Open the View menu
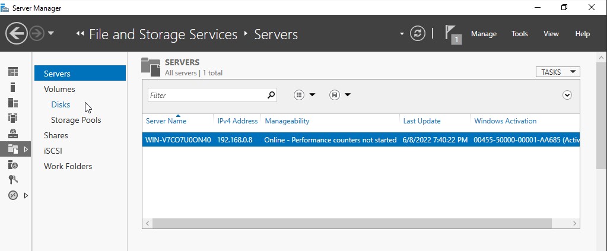The image size is (607, 251). click(x=551, y=34)
